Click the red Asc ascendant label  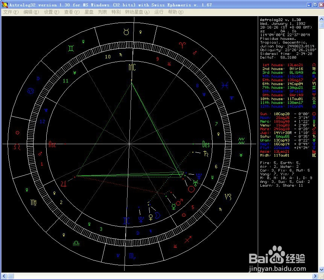[52, 144]
